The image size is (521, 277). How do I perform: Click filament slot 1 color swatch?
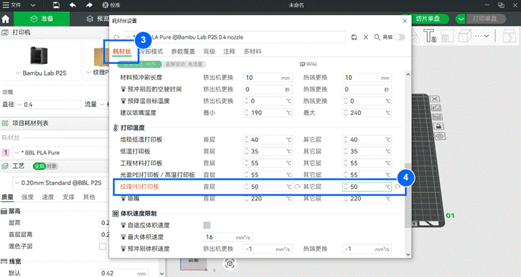click(6, 153)
